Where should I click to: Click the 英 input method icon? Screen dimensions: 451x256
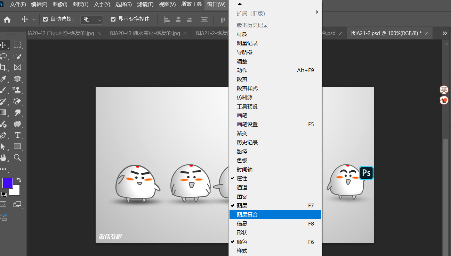coord(444,90)
